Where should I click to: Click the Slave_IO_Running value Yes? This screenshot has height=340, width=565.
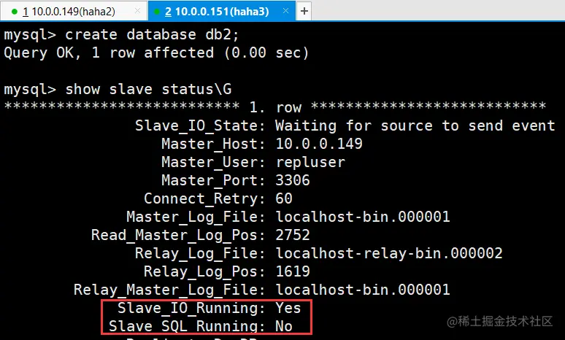click(x=288, y=308)
